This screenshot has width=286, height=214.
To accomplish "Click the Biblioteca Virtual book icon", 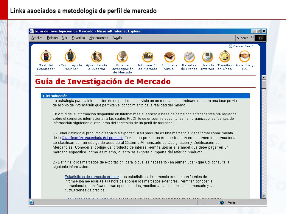I will point(169,57).
